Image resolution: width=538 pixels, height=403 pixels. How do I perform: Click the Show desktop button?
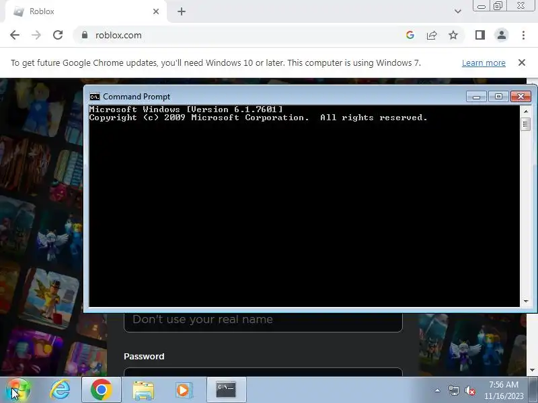[x=535, y=390]
